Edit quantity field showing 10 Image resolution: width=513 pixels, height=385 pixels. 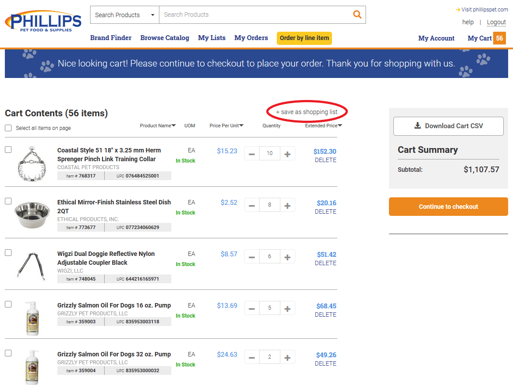point(270,153)
